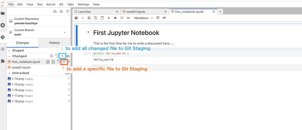Collapse the First Jupyter Notebook heading cell
302x130 pixels.
point(88,32)
